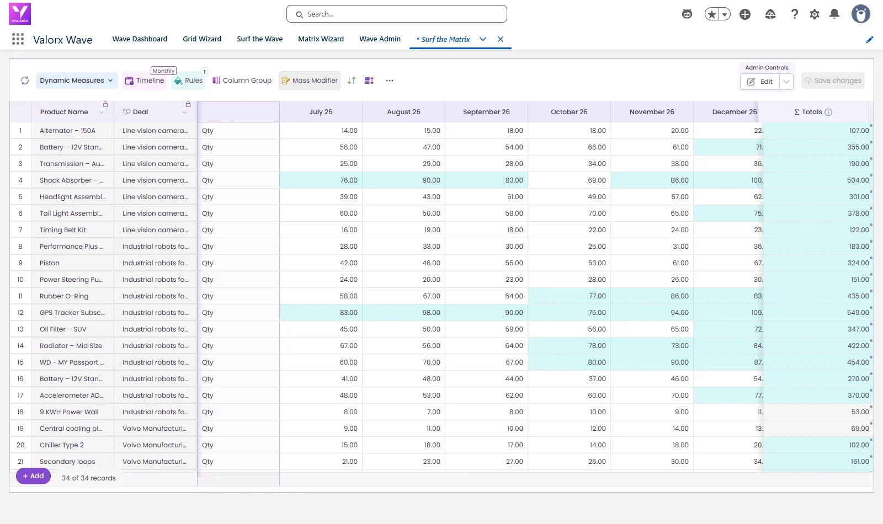
Task: Open the Dynamic Measures dropdown
Action: [77, 81]
